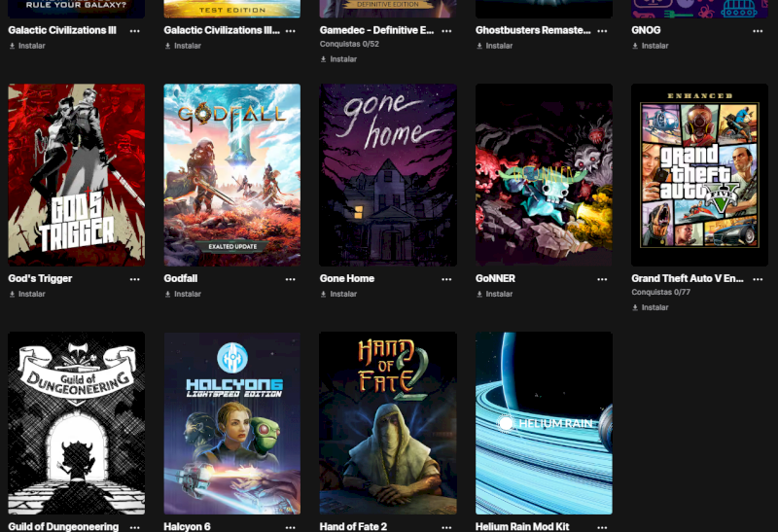
Task: Select the Gone Home cover image
Action: point(388,175)
